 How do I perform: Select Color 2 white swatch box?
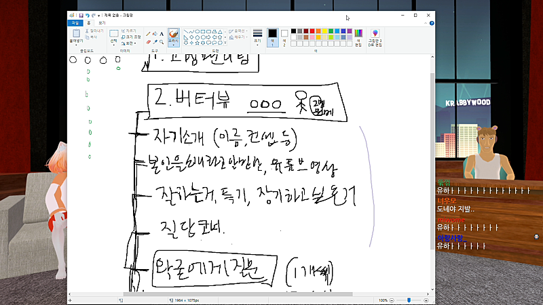(284, 38)
